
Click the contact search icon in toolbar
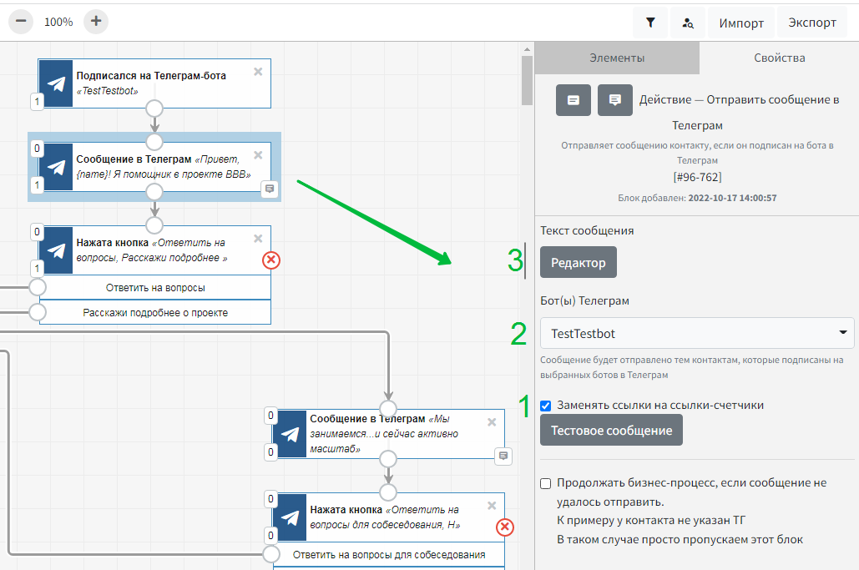pos(688,23)
